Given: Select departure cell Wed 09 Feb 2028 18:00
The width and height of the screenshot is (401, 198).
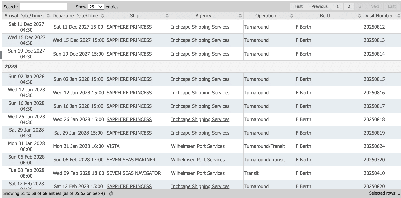Looking at the screenshot, I should (x=78, y=173).
